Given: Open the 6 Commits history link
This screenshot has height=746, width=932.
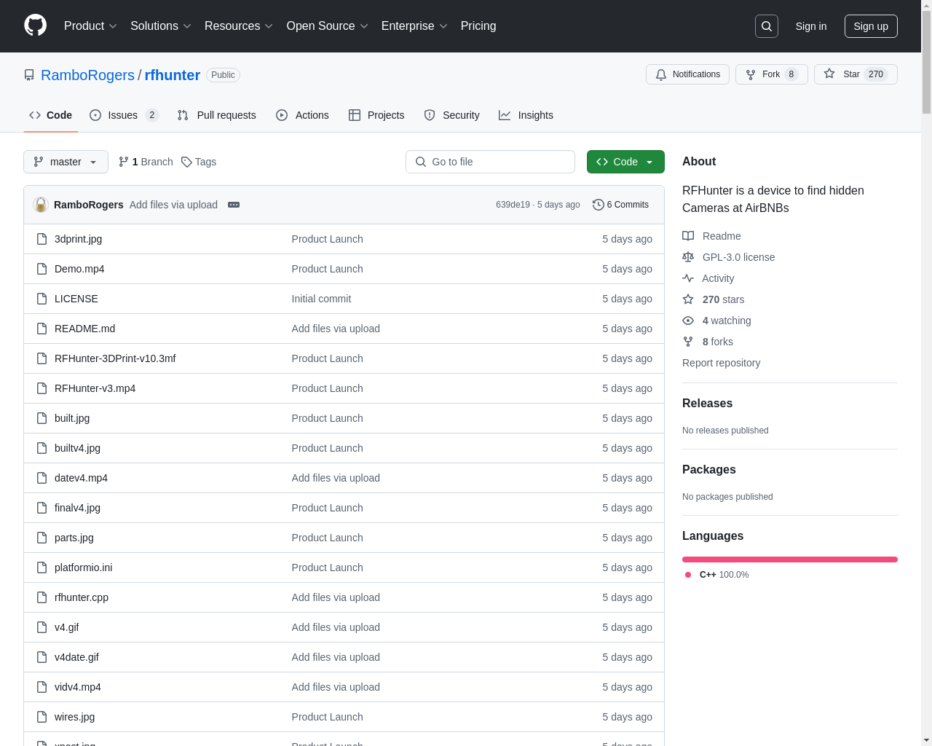Looking at the screenshot, I should tap(620, 205).
